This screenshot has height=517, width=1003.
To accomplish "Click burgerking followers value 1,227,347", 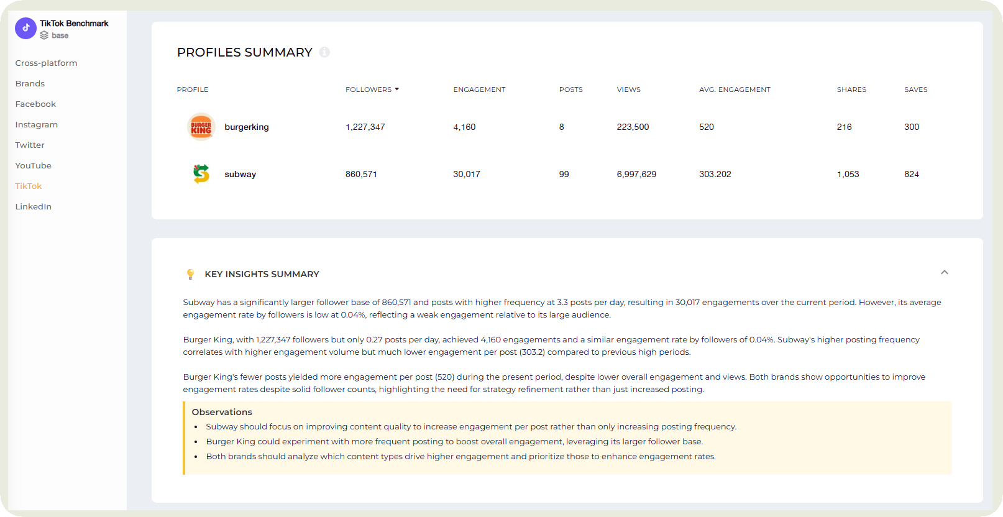I will pos(365,127).
